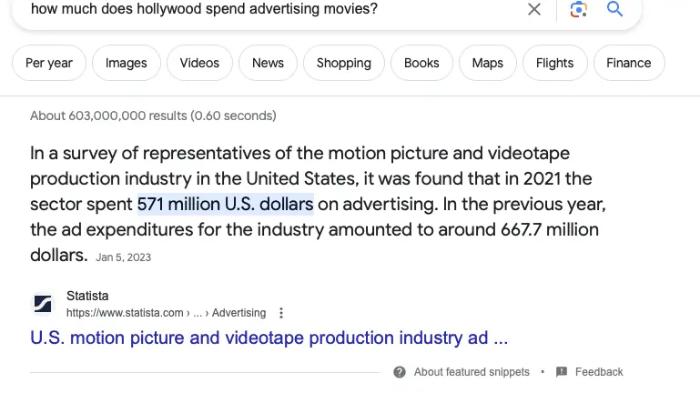Select the Per year filter chip

tap(49, 64)
